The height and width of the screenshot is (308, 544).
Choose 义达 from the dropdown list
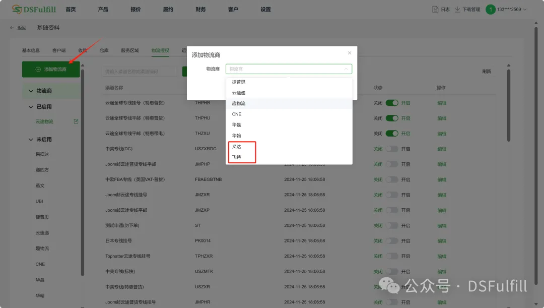[289, 147]
